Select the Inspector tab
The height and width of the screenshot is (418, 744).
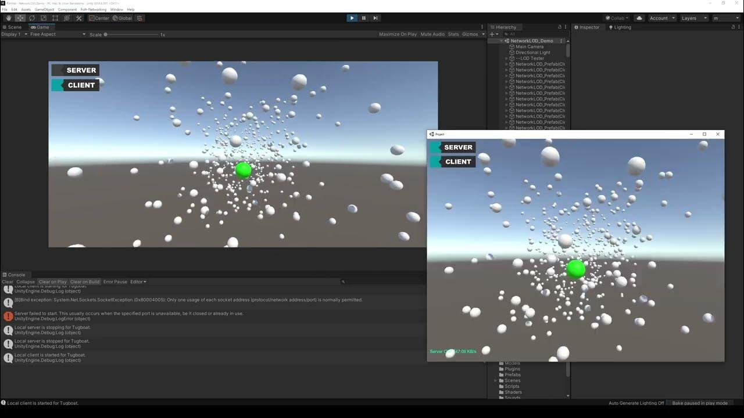(x=587, y=27)
